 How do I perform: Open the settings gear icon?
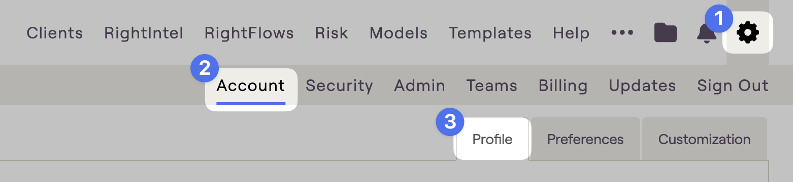(x=748, y=33)
